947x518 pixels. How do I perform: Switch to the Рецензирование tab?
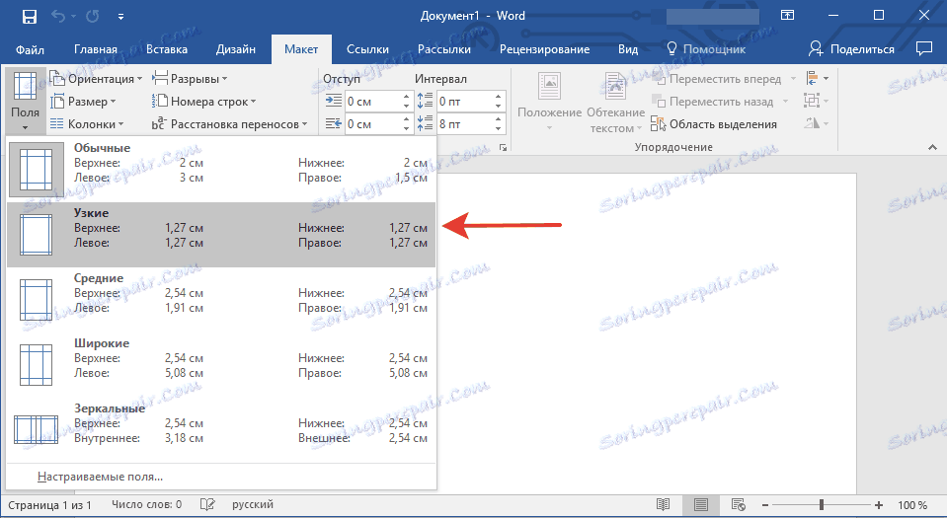tap(544, 49)
